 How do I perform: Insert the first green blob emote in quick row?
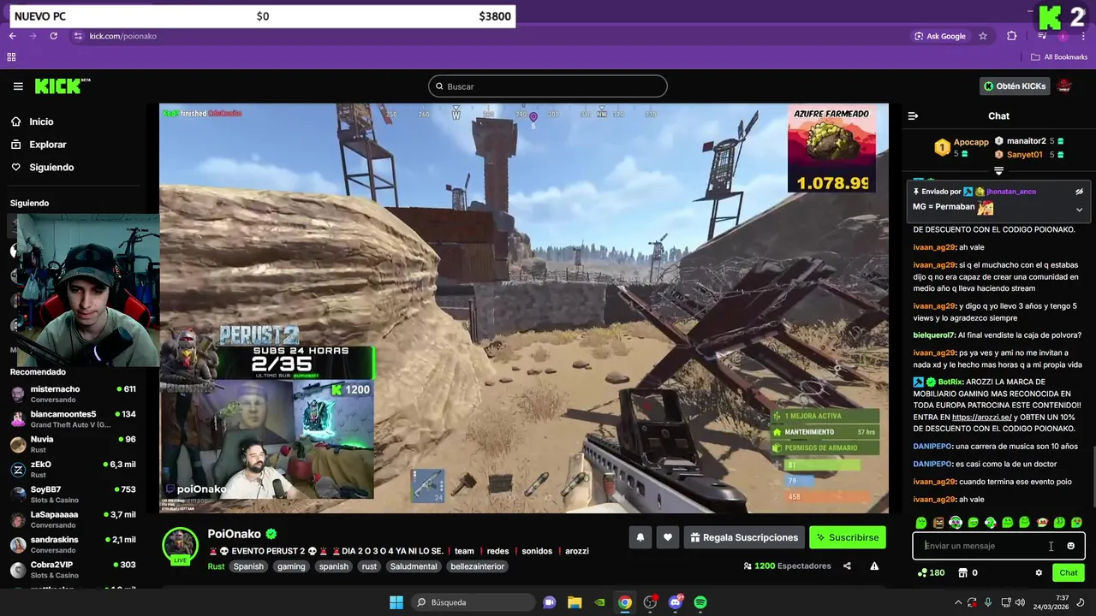pyautogui.click(x=921, y=523)
